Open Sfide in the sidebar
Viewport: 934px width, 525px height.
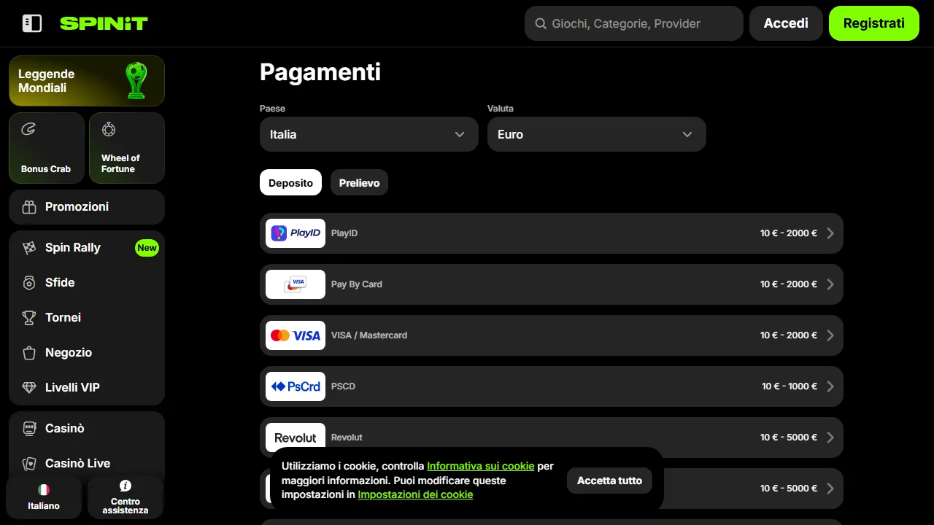tap(87, 283)
